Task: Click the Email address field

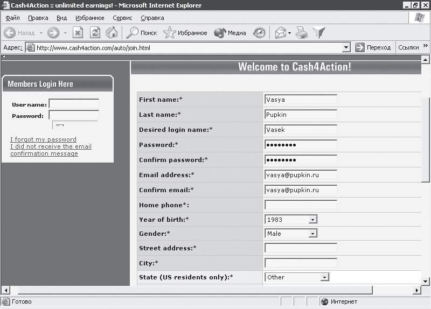Action: click(301, 175)
